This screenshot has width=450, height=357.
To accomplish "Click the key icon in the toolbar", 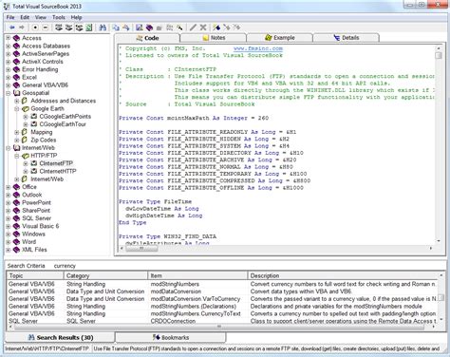I will tap(179, 28).
